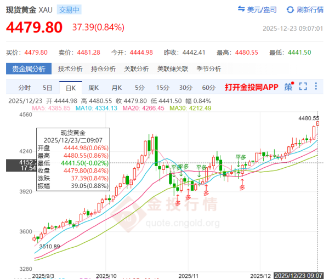
Task: Click the tooltip 开盘 4444.98(0.06%) row
Action: click(73, 148)
